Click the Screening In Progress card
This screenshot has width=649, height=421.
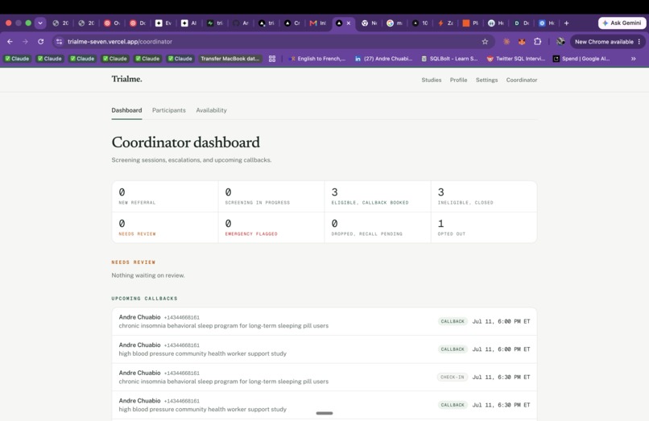point(271,196)
